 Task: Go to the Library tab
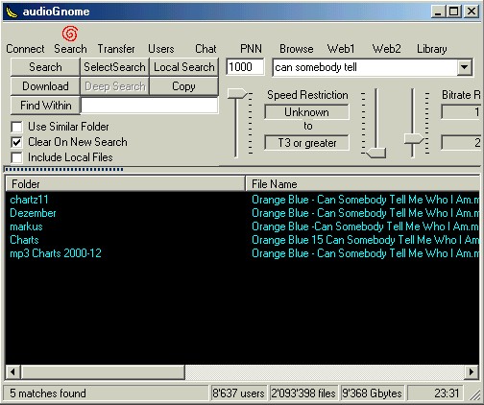(432, 49)
